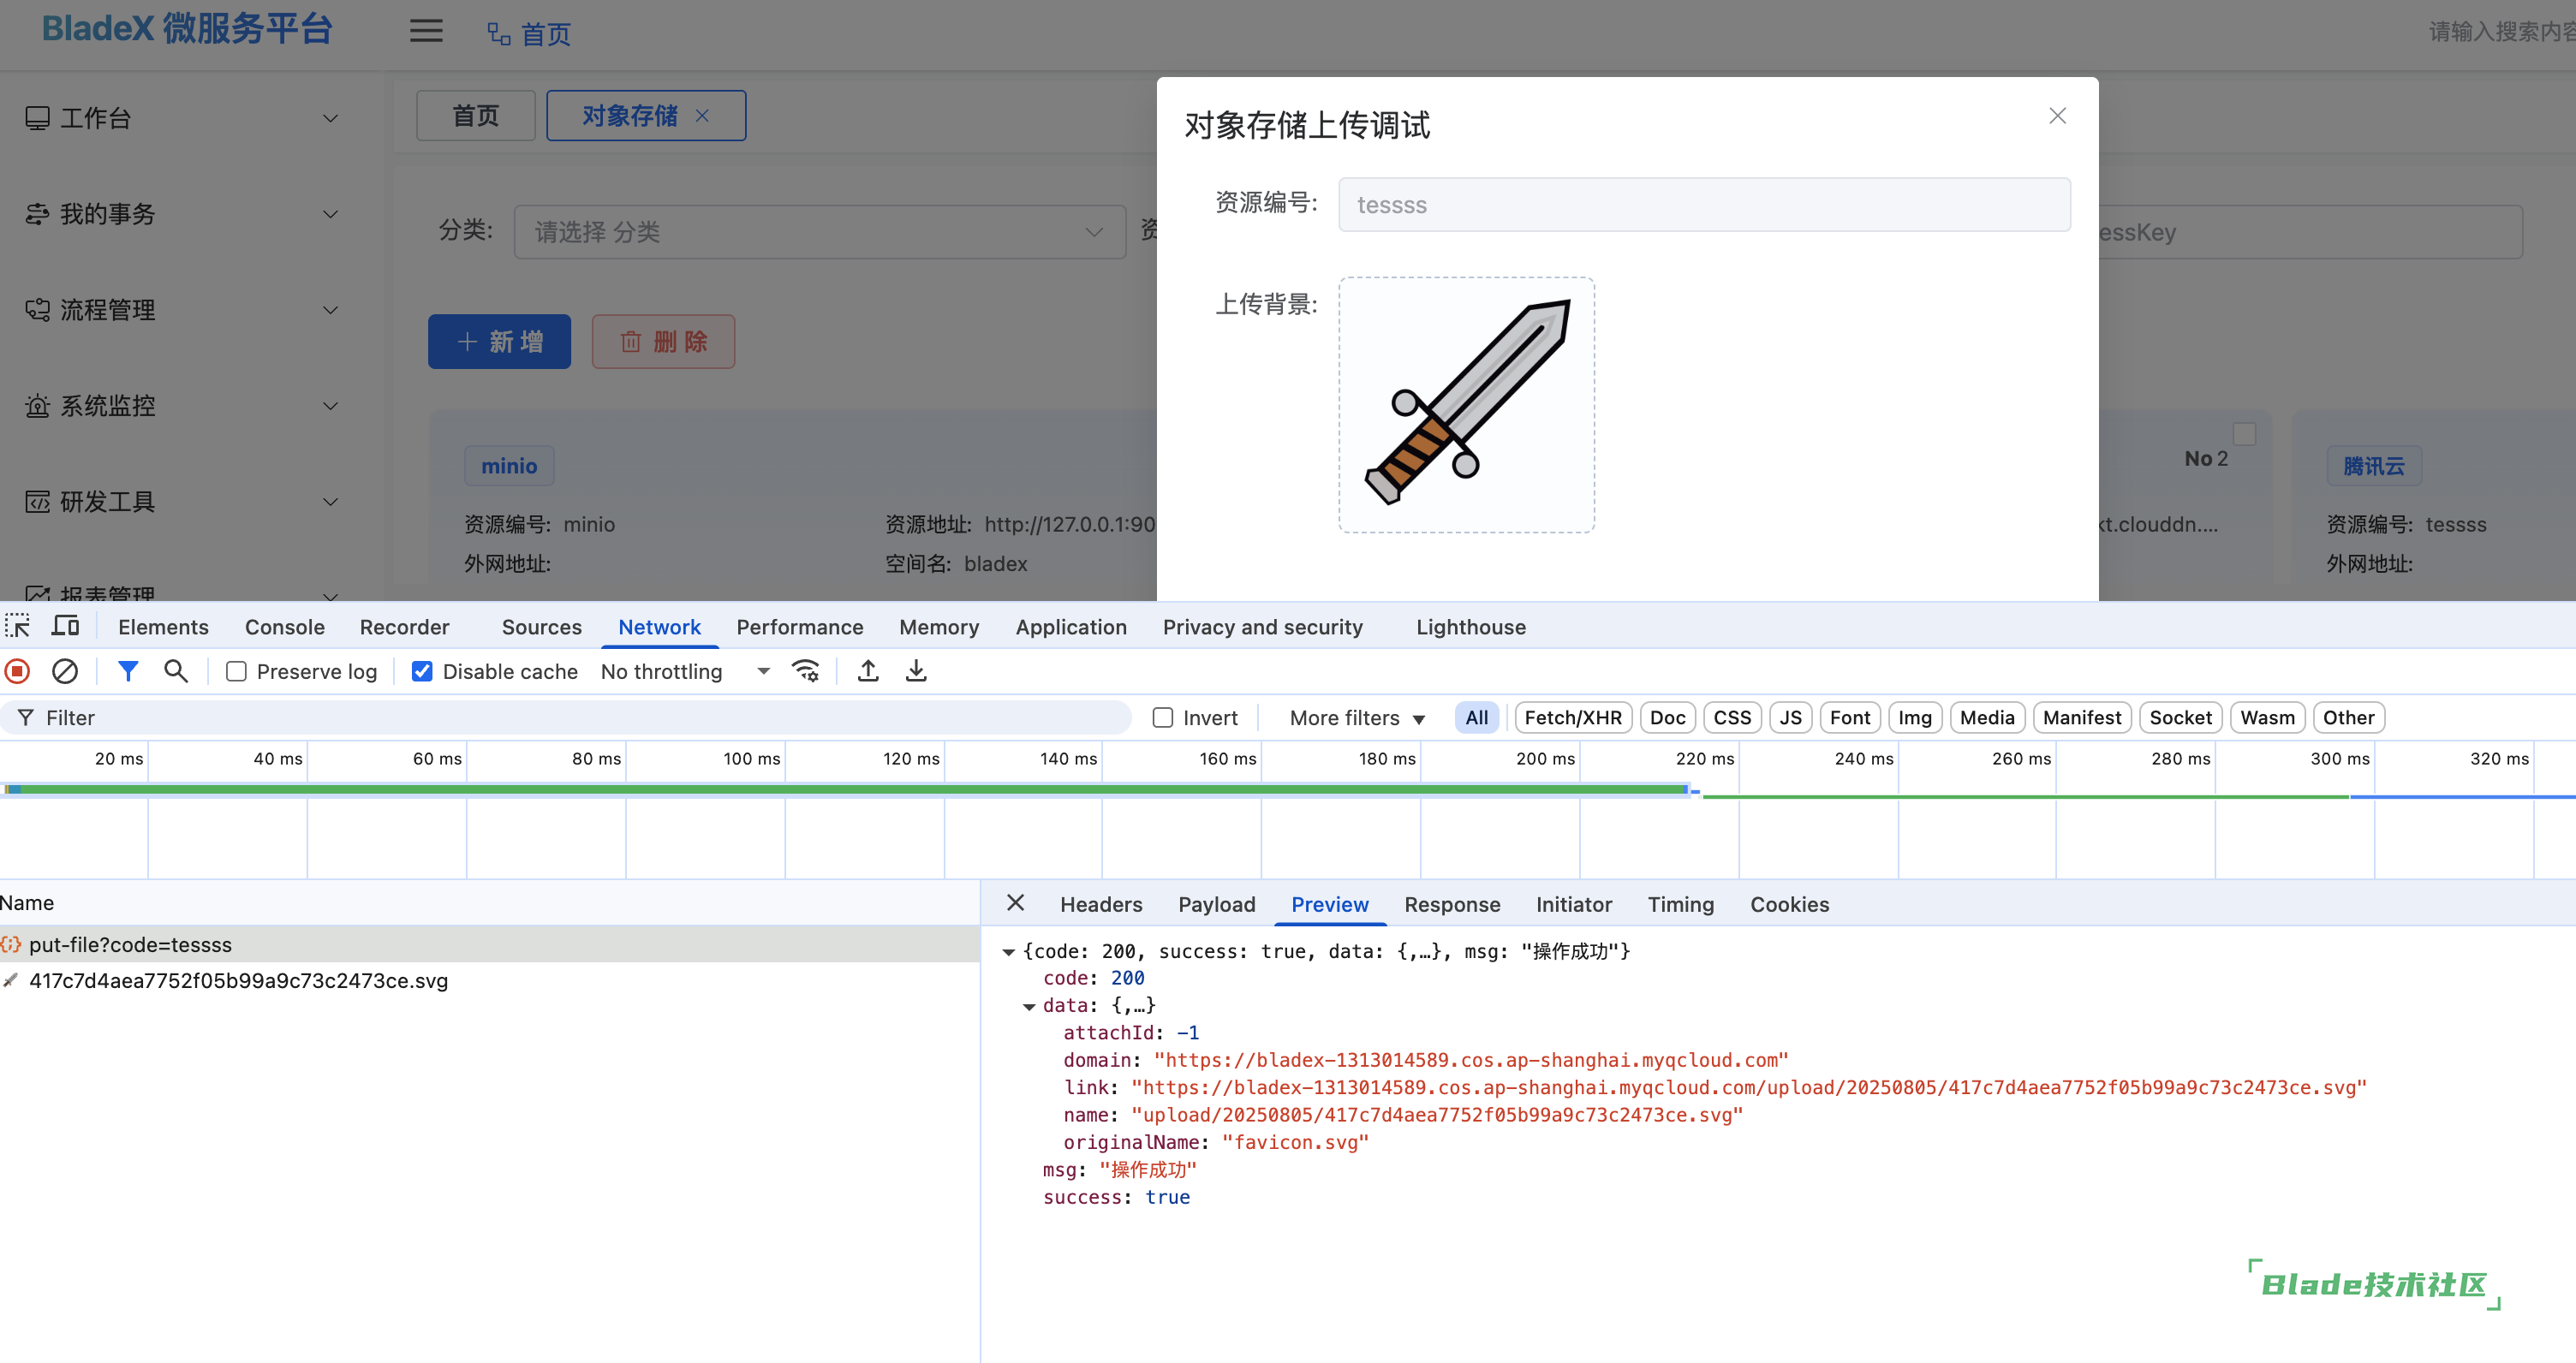Viewport: 2576px width, 1363px height.
Task: Click the 新增 button
Action: coord(499,341)
